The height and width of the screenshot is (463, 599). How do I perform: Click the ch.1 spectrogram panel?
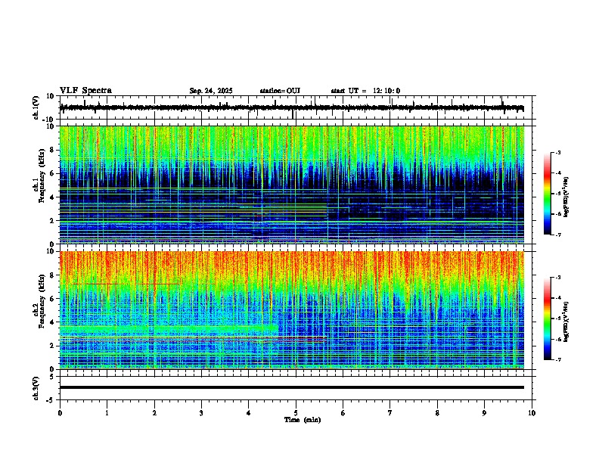coord(292,185)
